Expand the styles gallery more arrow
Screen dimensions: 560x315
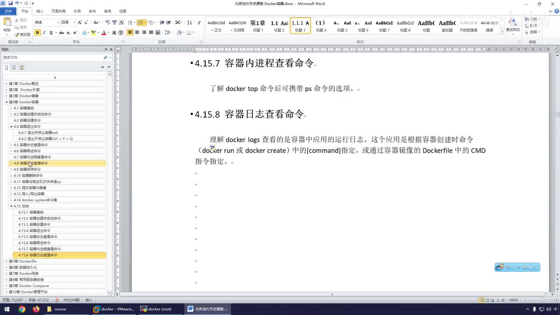coord(501,31)
